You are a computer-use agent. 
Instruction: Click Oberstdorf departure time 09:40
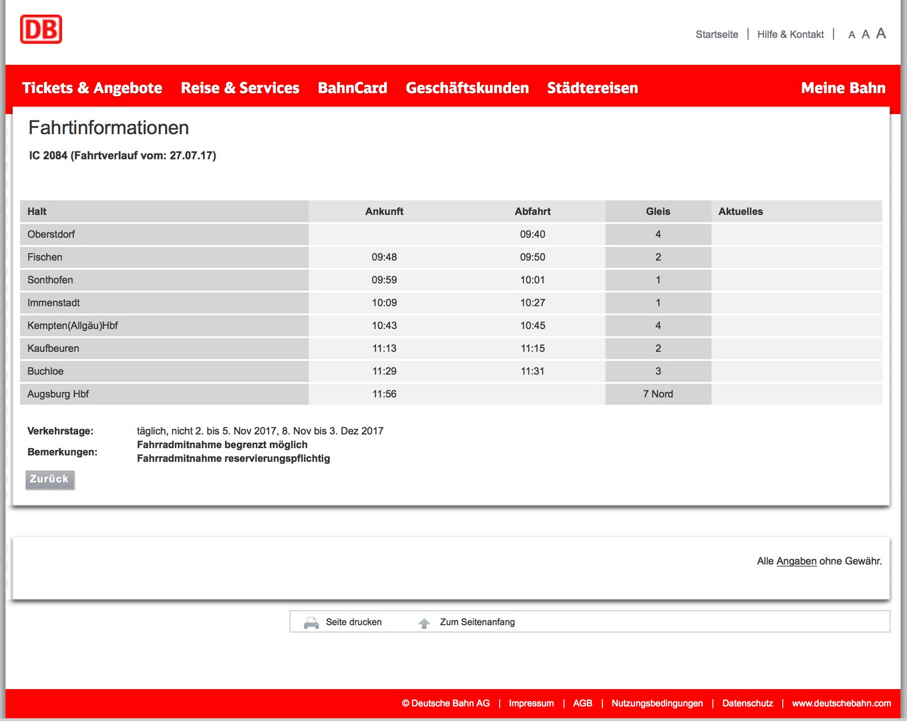point(532,234)
